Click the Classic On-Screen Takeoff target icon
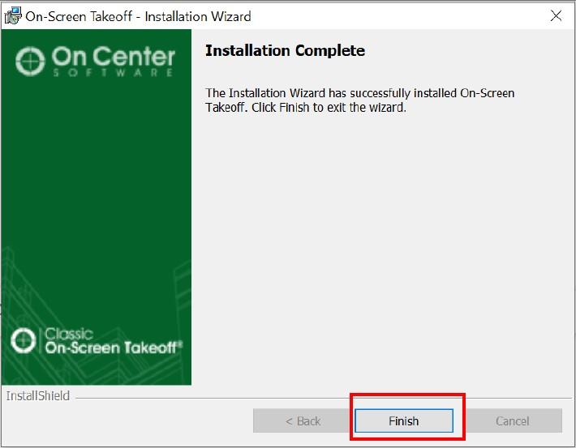576x448 pixels. pos(24,341)
